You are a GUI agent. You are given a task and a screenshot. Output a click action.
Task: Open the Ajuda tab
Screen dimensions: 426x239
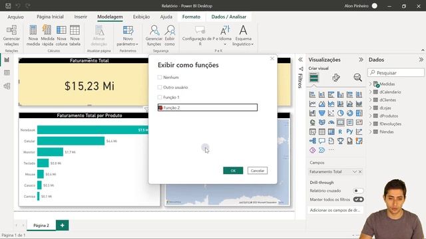pyautogui.click(x=166, y=17)
